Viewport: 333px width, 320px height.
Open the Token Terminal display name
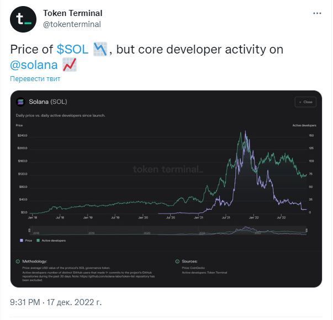coord(72,13)
